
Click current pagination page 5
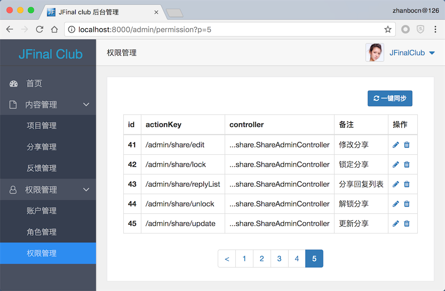click(x=314, y=259)
